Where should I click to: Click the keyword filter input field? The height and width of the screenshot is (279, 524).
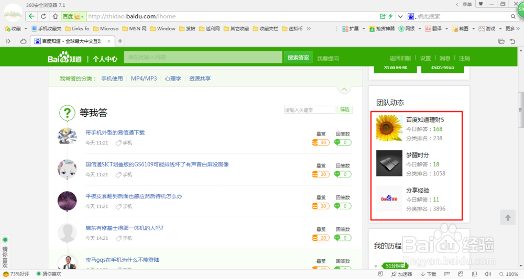click(x=310, y=110)
